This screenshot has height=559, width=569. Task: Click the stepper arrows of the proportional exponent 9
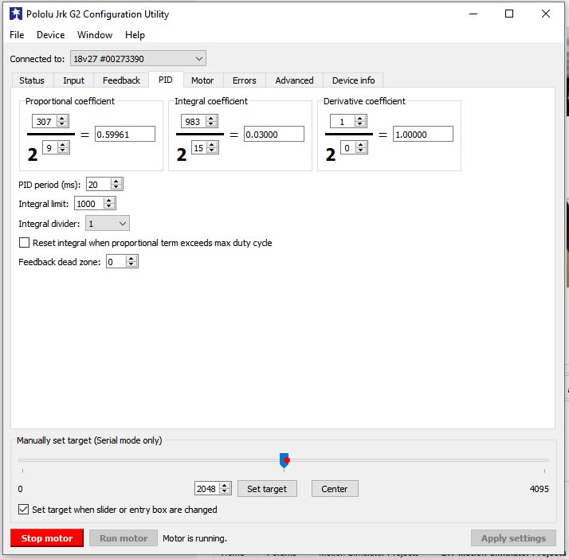(x=63, y=148)
